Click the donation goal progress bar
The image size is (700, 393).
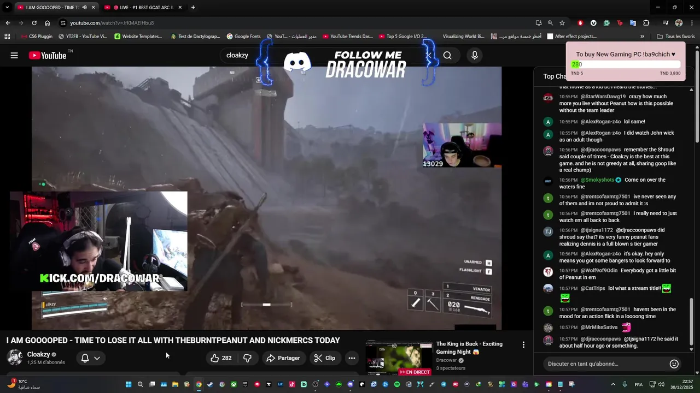pyautogui.click(x=626, y=64)
